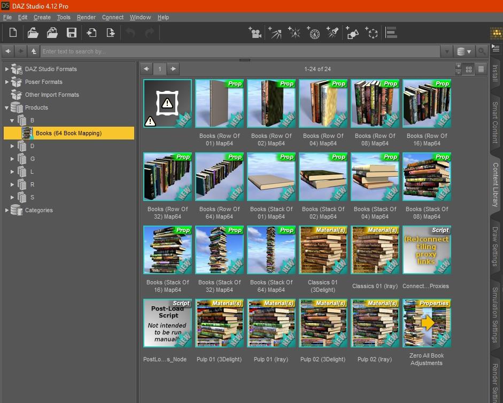Image resolution: width=503 pixels, height=403 pixels.
Task: Go to previous results page
Action: [146, 69]
